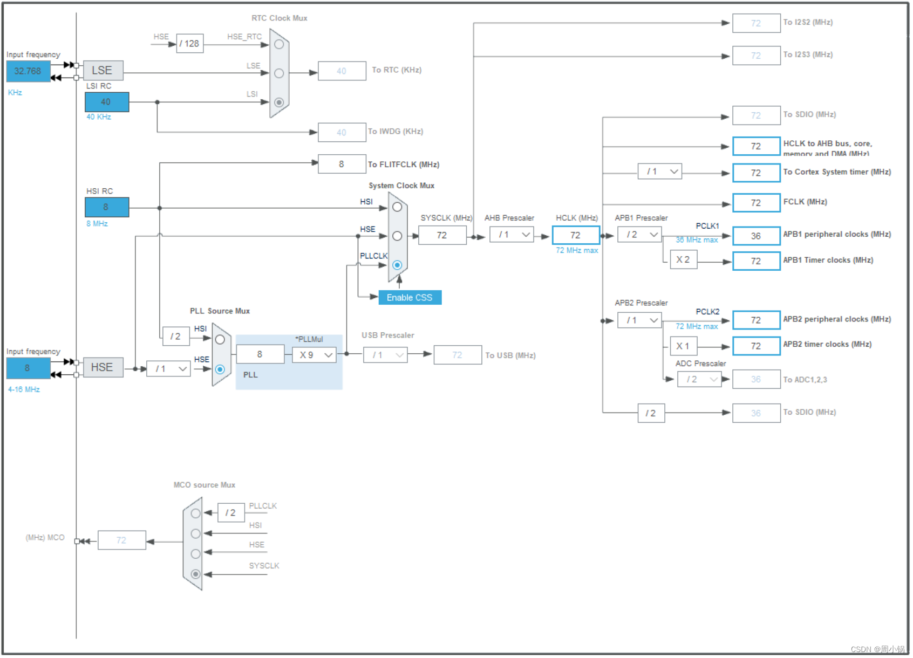Open the APB1 Prescaler dropdown
Screen dimensions: 913x658
[x=639, y=235]
